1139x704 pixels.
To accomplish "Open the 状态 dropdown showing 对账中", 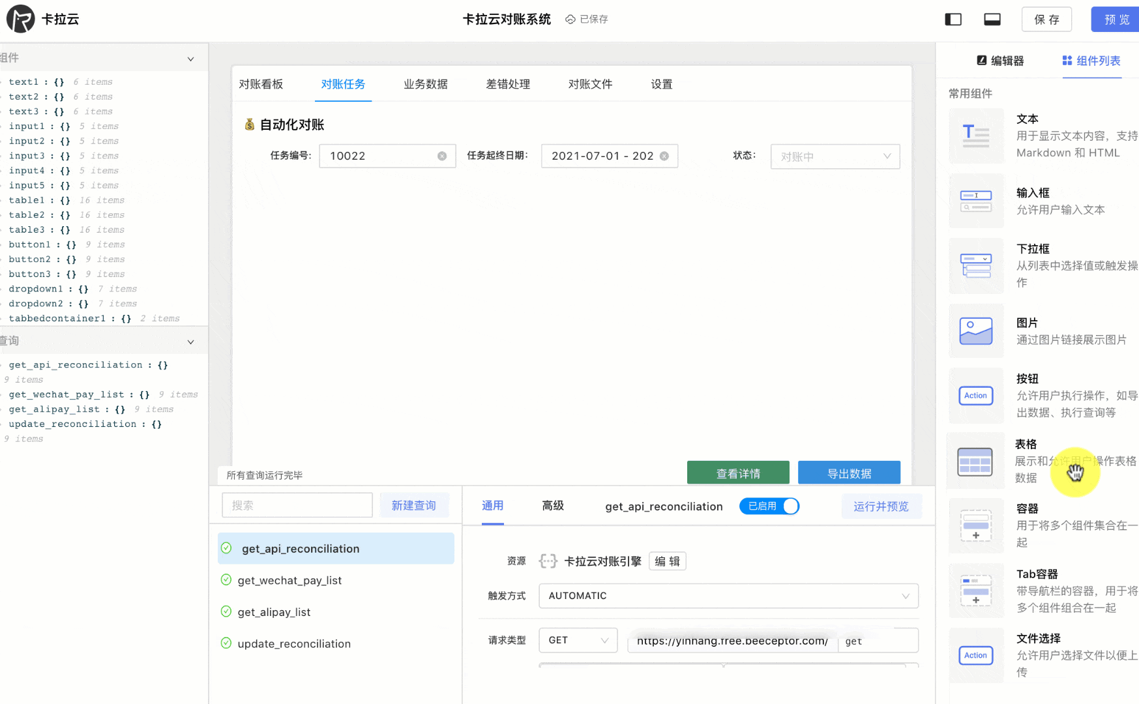I will pos(835,156).
